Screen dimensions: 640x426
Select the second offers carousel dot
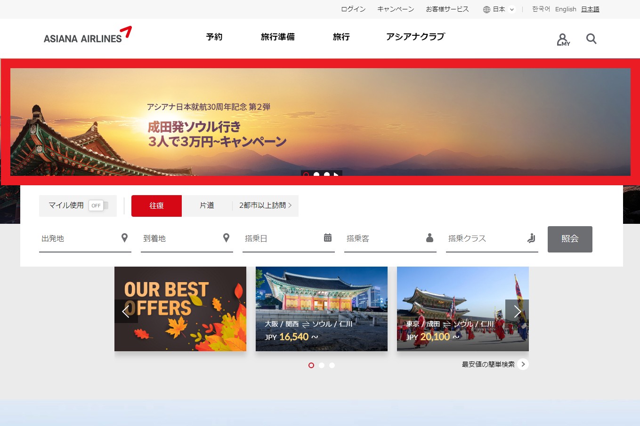tap(322, 365)
